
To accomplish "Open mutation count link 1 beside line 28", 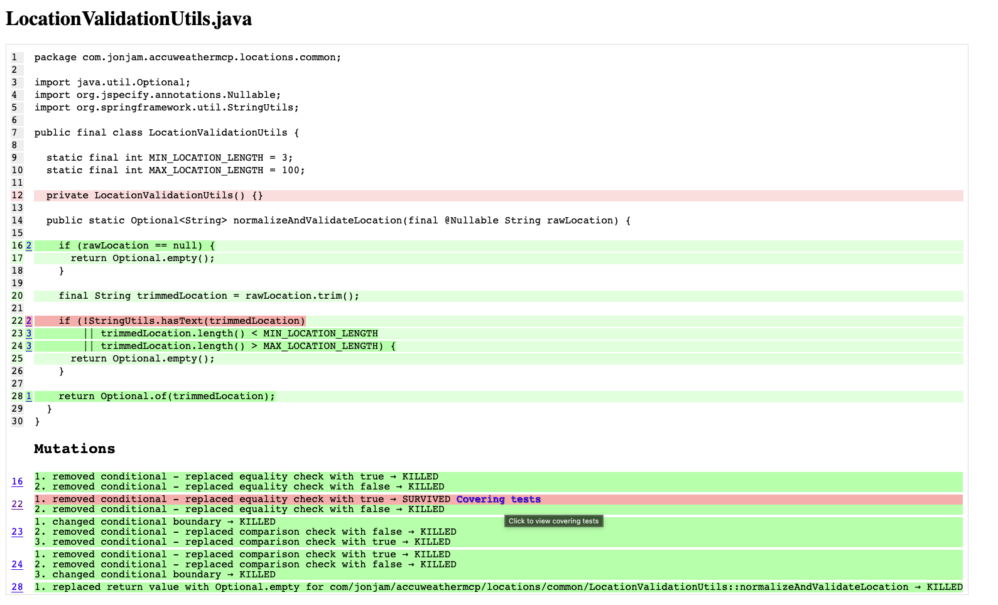I will (x=29, y=397).
